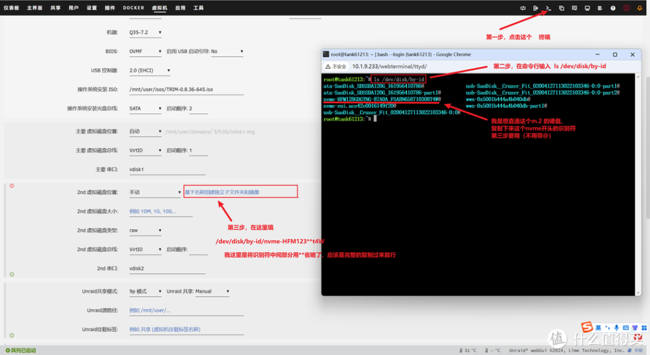650x355 pixels.
Task: Click the Unraid源路径 input field
Action: click(186, 311)
